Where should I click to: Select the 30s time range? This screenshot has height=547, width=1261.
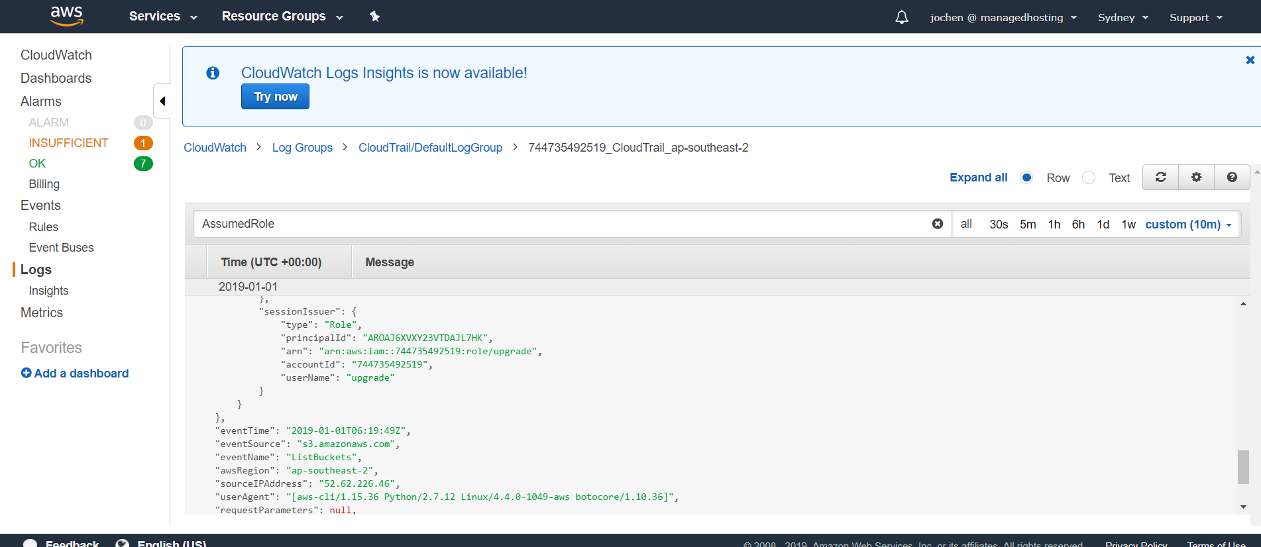[999, 224]
